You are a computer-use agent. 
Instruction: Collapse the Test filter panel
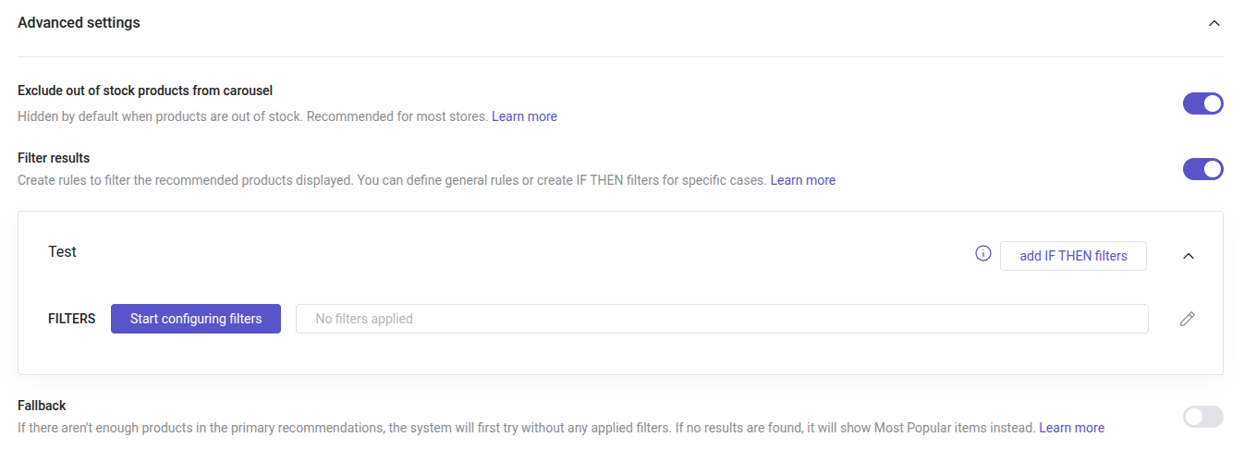click(x=1189, y=256)
